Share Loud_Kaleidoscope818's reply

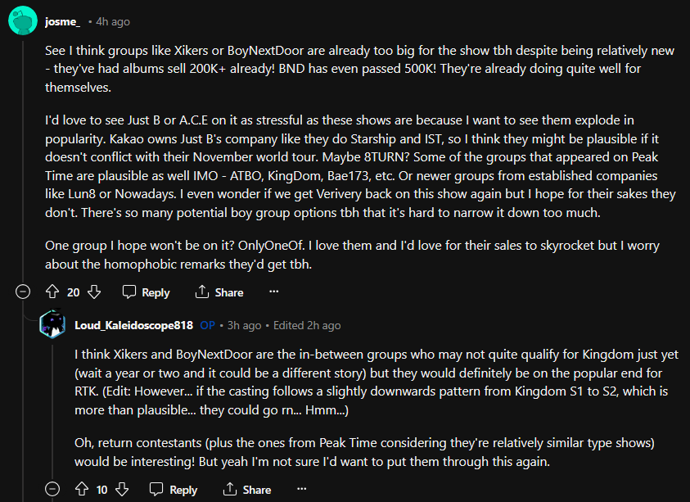pyautogui.click(x=246, y=489)
